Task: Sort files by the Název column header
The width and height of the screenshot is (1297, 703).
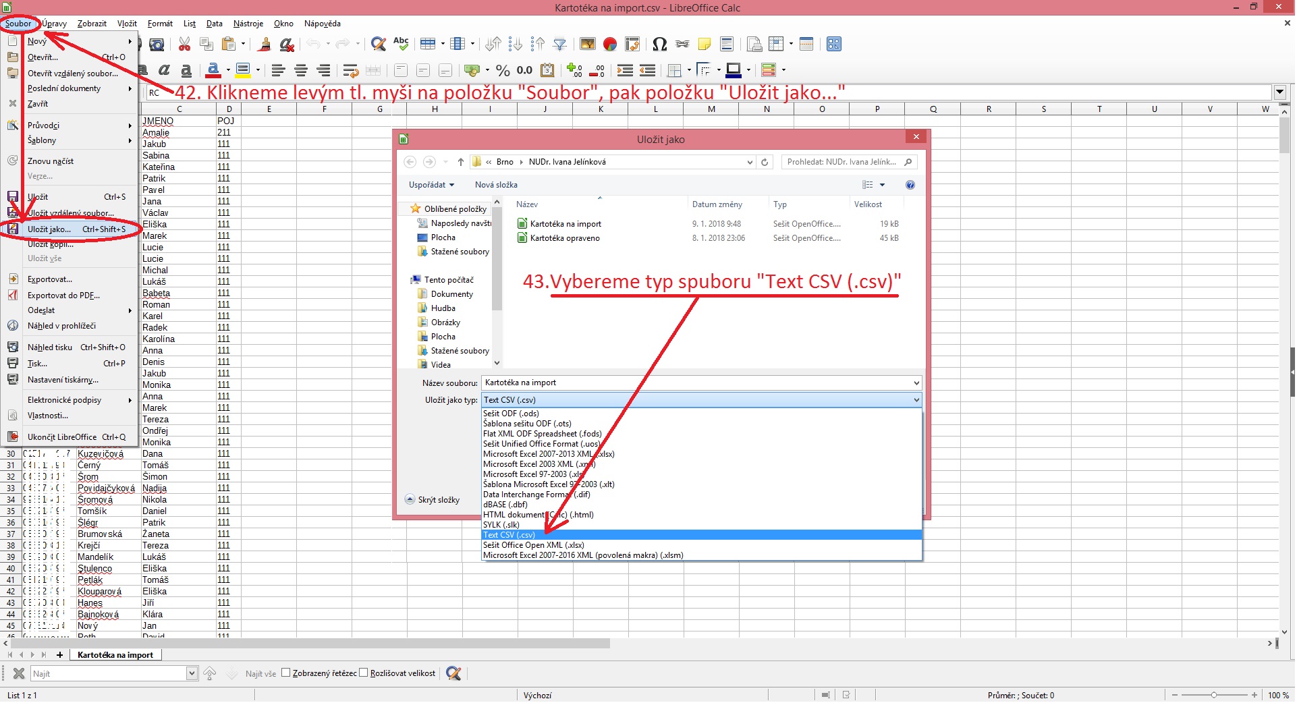Action: (527, 204)
